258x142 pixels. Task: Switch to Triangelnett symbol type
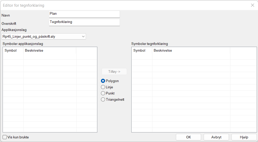(103, 100)
